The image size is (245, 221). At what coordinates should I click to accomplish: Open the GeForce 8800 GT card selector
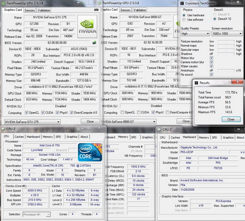tap(129, 122)
